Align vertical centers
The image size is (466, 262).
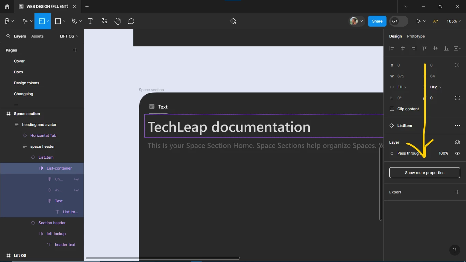pyautogui.click(x=435, y=48)
